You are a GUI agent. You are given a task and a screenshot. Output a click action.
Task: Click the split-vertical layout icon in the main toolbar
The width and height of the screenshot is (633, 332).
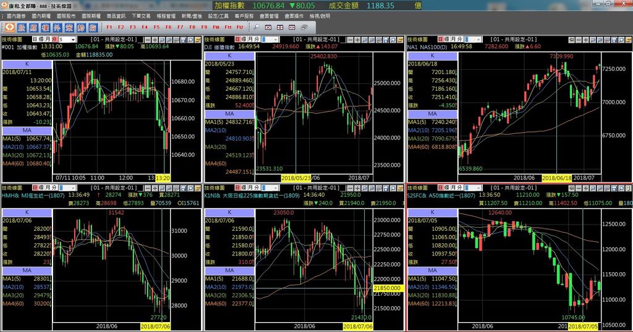[280, 27]
